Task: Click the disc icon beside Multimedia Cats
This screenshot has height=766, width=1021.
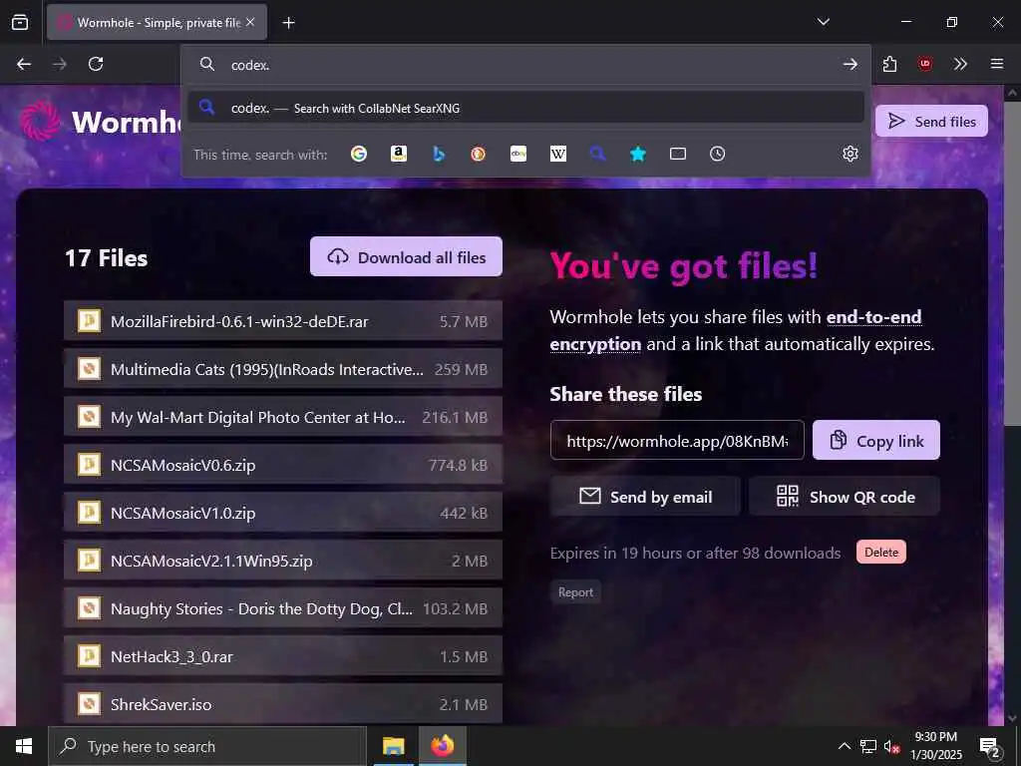Action: point(89,369)
